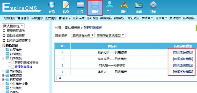Click 新闻系统模型 link for 我的相册 row

[x=183, y=53]
